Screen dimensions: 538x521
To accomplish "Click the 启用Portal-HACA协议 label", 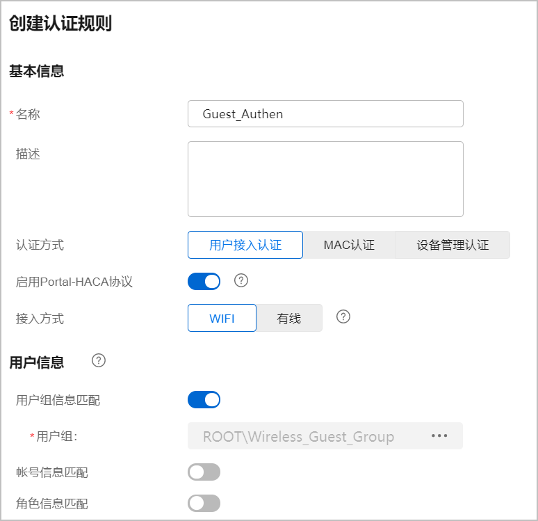I will click(x=74, y=282).
